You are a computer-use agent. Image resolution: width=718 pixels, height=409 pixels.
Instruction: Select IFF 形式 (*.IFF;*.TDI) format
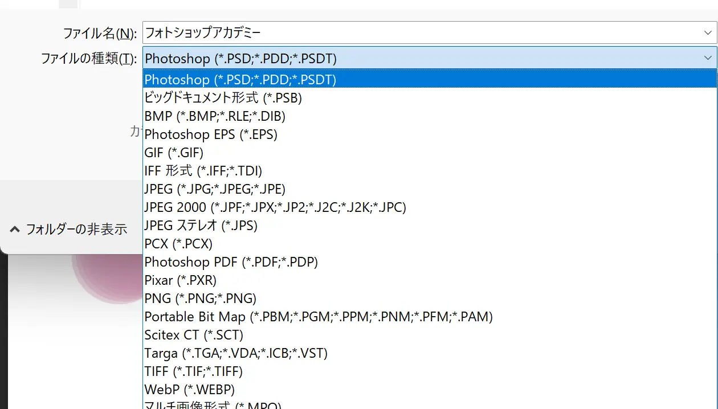(x=430, y=170)
